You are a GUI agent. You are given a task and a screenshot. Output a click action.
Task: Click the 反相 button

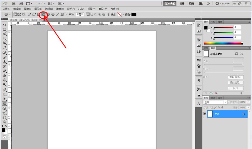pos(236,88)
